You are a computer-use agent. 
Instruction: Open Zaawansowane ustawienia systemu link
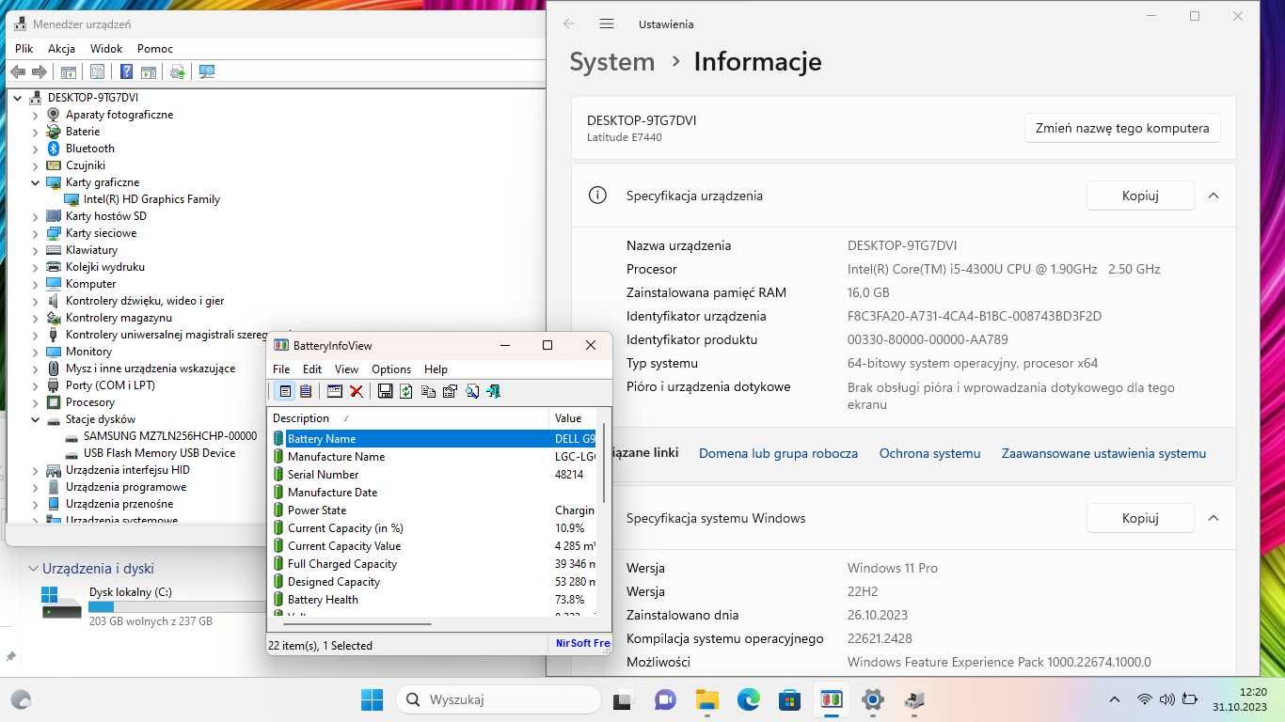pyautogui.click(x=1103, y=453)
